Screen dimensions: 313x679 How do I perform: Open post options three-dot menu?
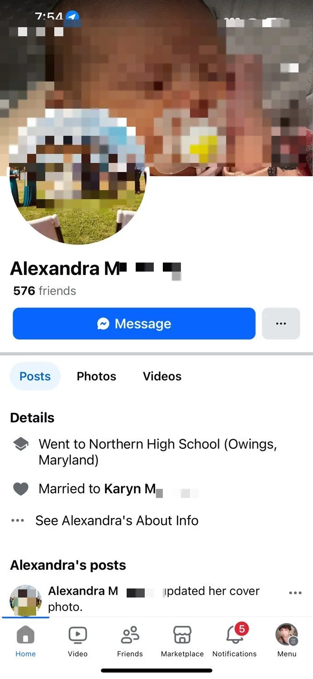pyautogui.click(x=295, y=593)
